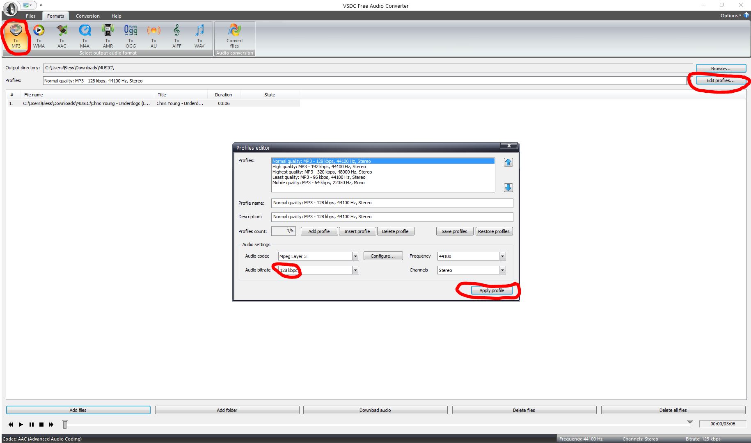
Task: Open the Files ribbon tab
Action: point(31,16)
